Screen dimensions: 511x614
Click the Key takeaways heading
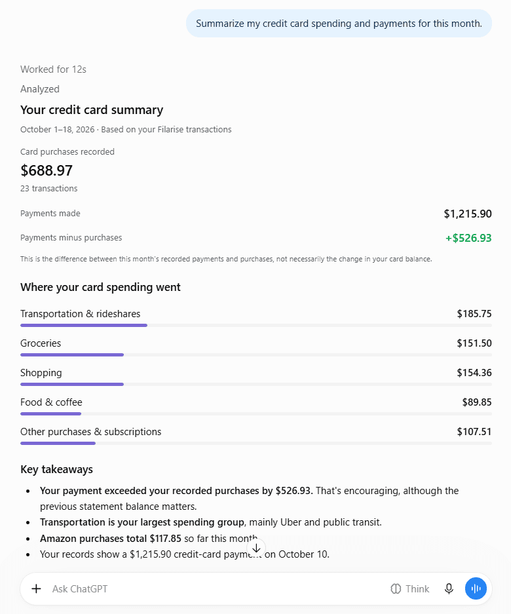pyautogui.click(x=56, y=469)
